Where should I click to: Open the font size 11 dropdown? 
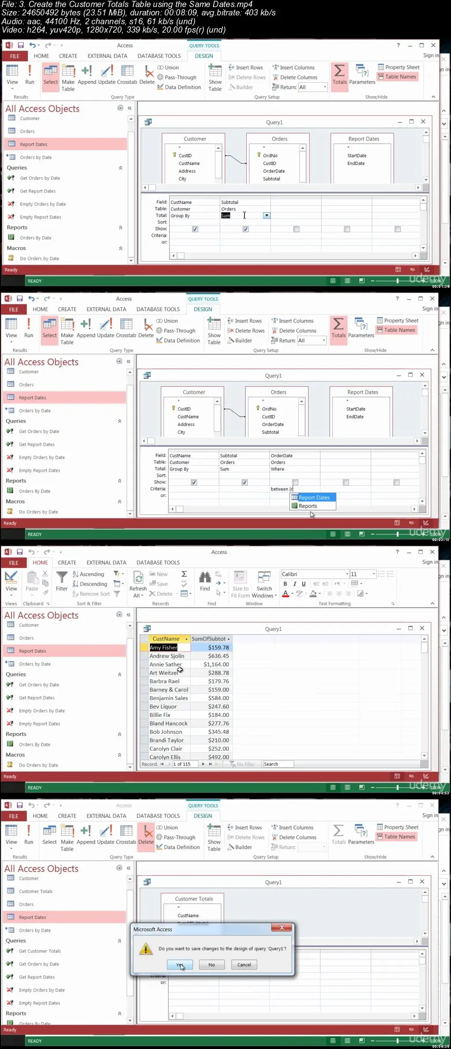point(373,574)
